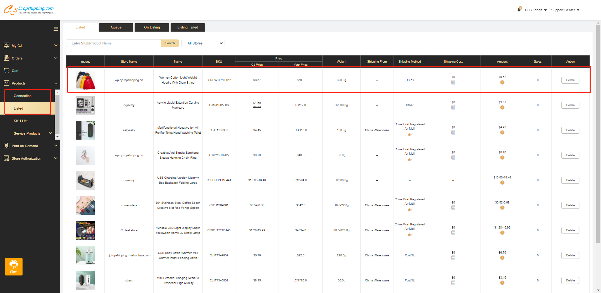Delete the Women Cotton Hoodie listing
Viewport: 601px width, 293px height.
(x=570, y=80)
